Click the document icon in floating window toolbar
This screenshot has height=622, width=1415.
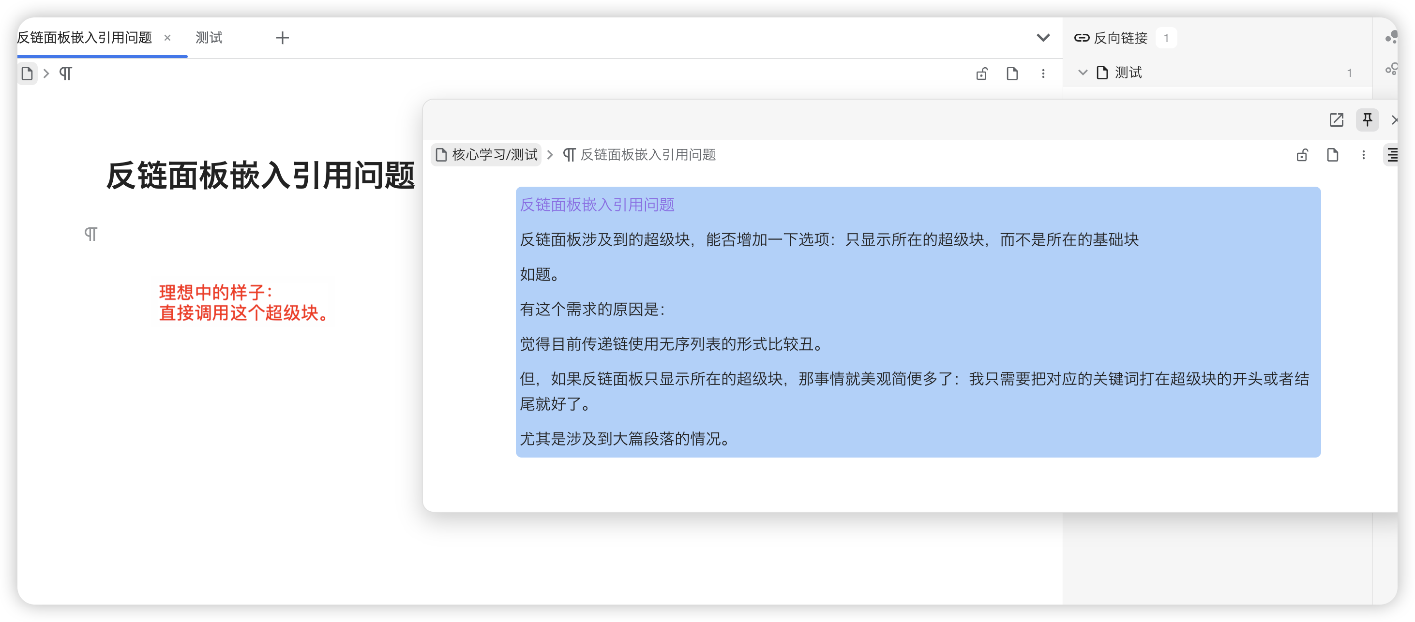pos(1332,155)
